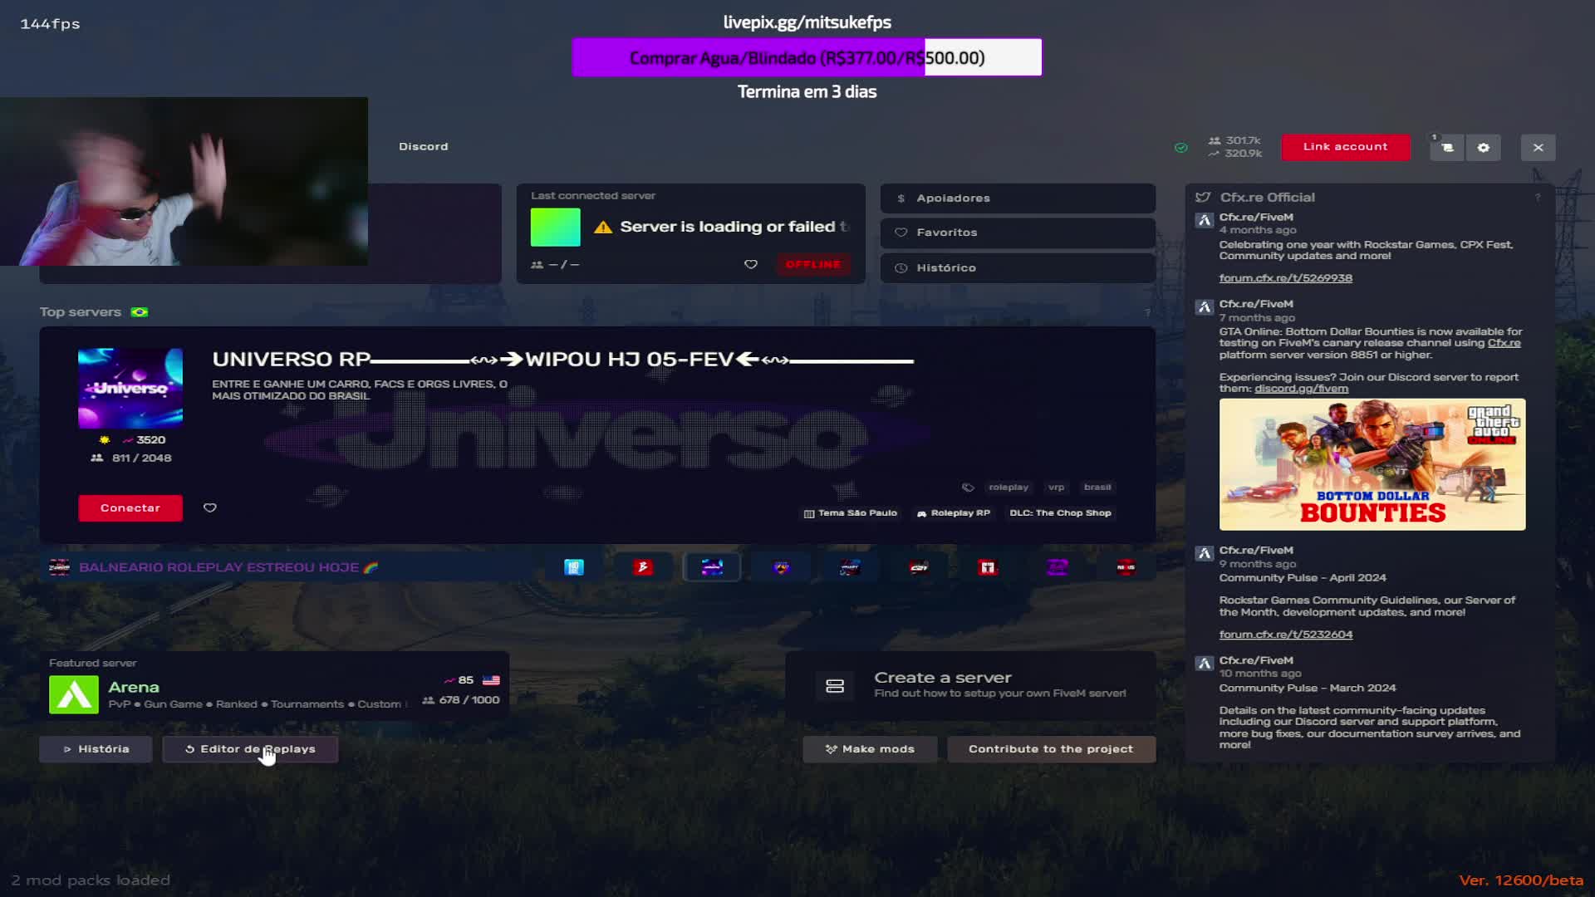Select the red NEXUS server icon

click(x=1126, y=567)
